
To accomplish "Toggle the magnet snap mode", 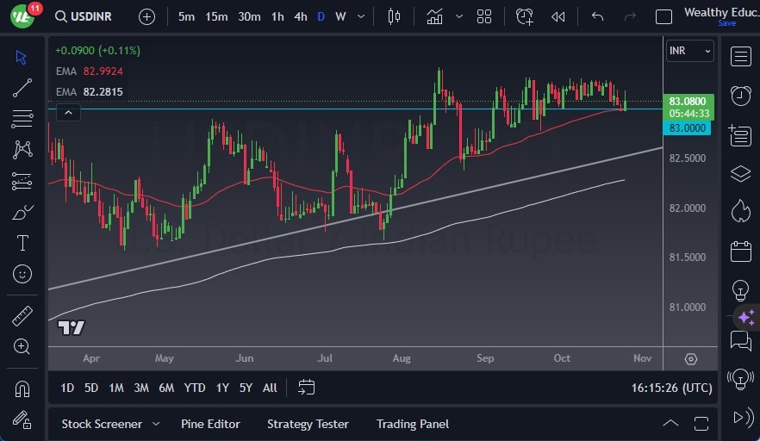I will (x=22, y=388).
